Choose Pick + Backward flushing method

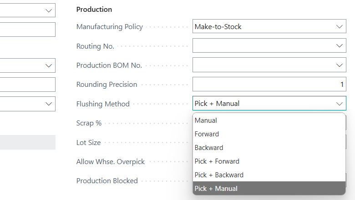(219, 175)
